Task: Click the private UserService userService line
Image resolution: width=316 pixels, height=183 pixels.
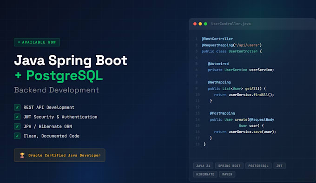Action: [x=241, y=70]
